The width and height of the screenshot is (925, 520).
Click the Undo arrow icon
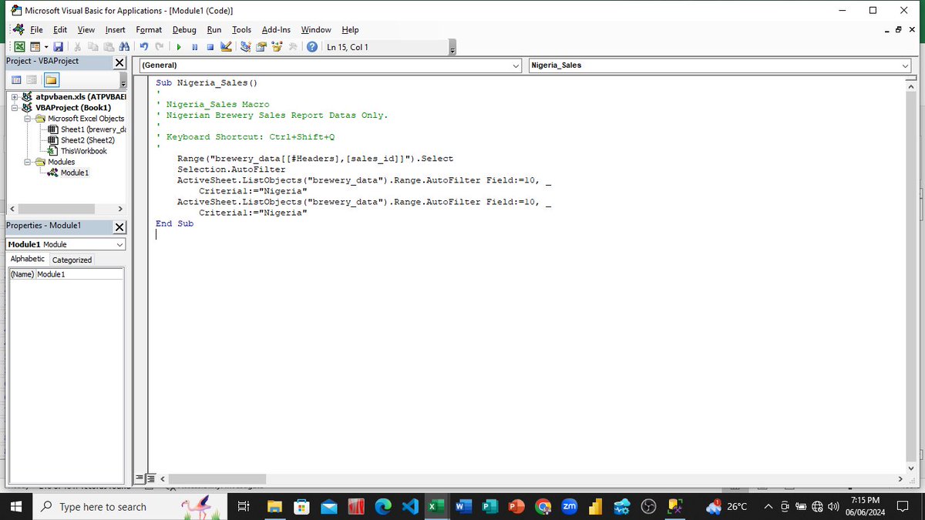(144, 48)
